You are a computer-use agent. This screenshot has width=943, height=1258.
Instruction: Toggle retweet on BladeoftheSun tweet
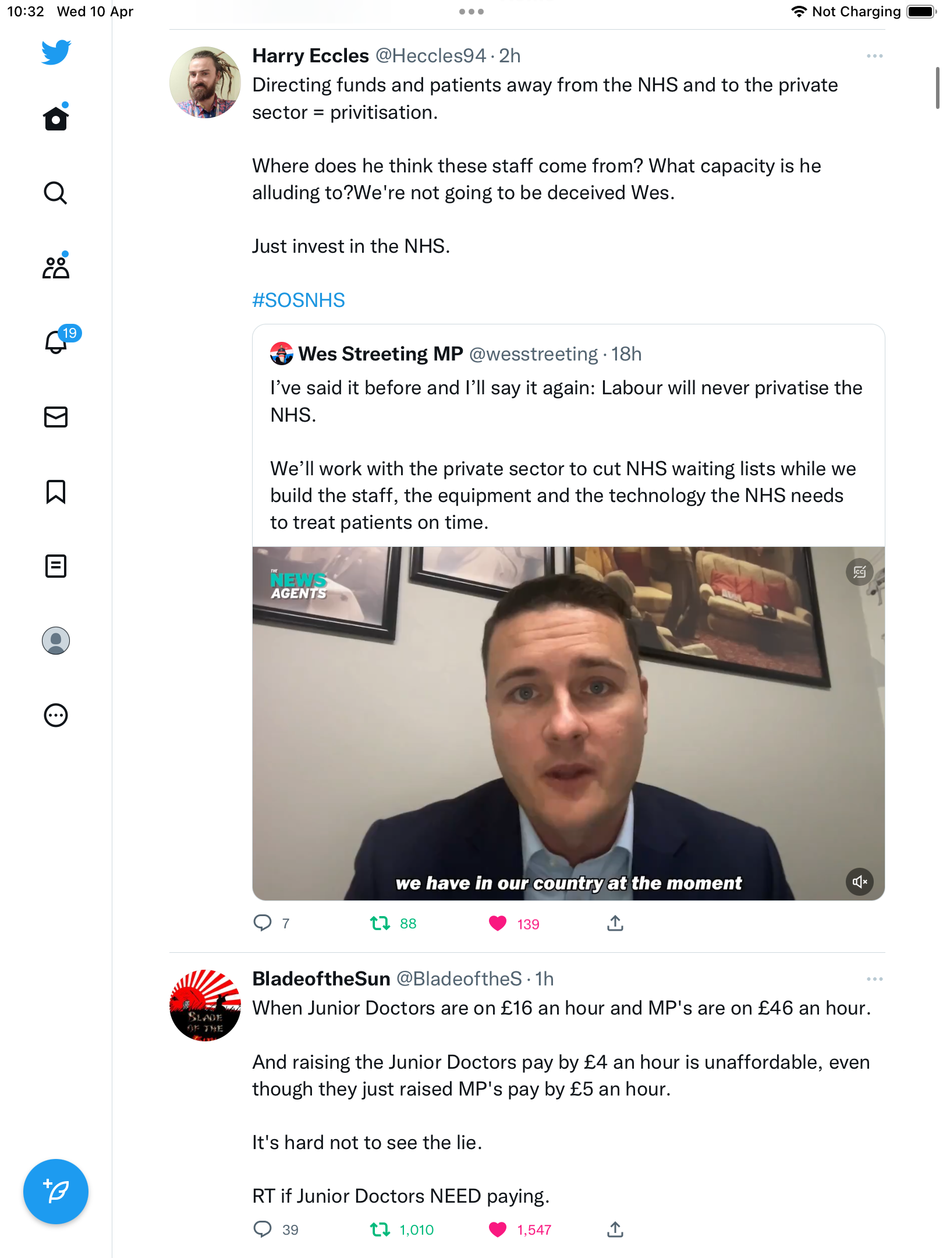[380, 1229]
